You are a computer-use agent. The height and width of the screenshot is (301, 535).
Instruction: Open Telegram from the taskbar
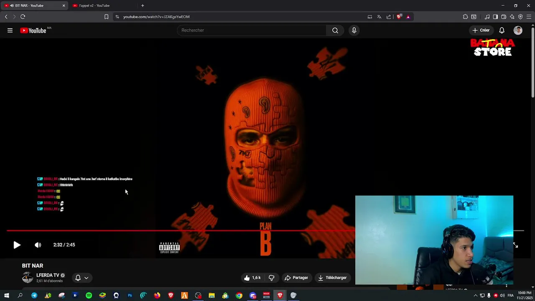[x=34, y=296]
